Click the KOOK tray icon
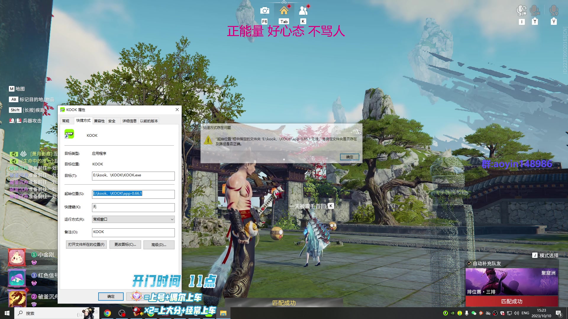Viewport: 568px width, 319px height. point(445,313)
